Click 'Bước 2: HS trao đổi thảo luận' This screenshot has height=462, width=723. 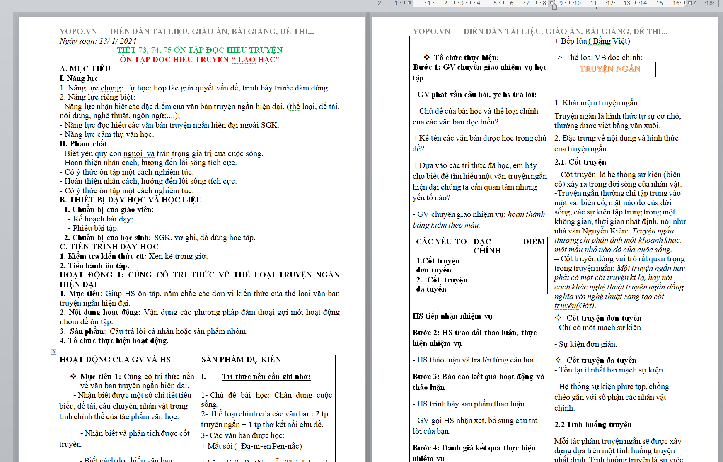[x=475, y=338]
